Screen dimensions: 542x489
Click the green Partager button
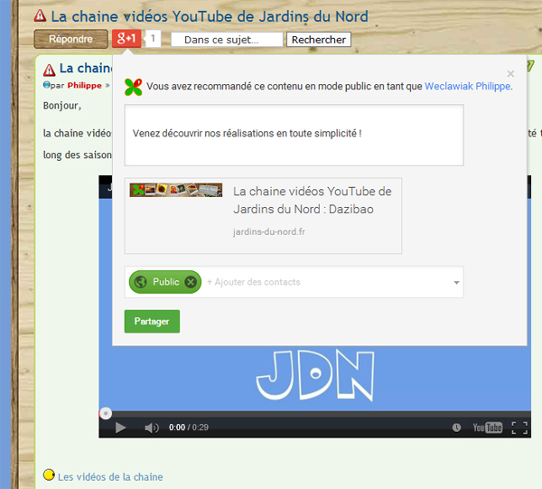[x=152, y=321]
